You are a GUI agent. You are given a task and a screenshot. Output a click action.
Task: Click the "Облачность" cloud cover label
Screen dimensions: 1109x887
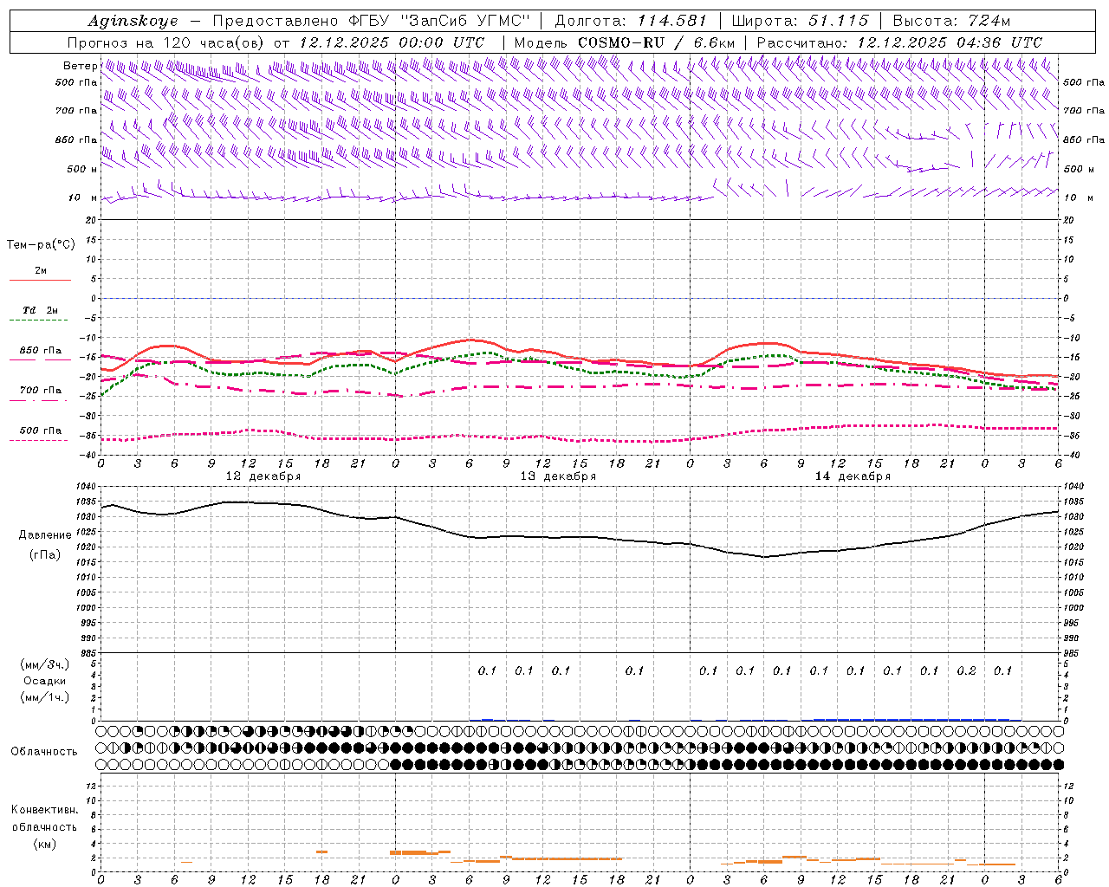pyautogui.click(x=44, y=751)
